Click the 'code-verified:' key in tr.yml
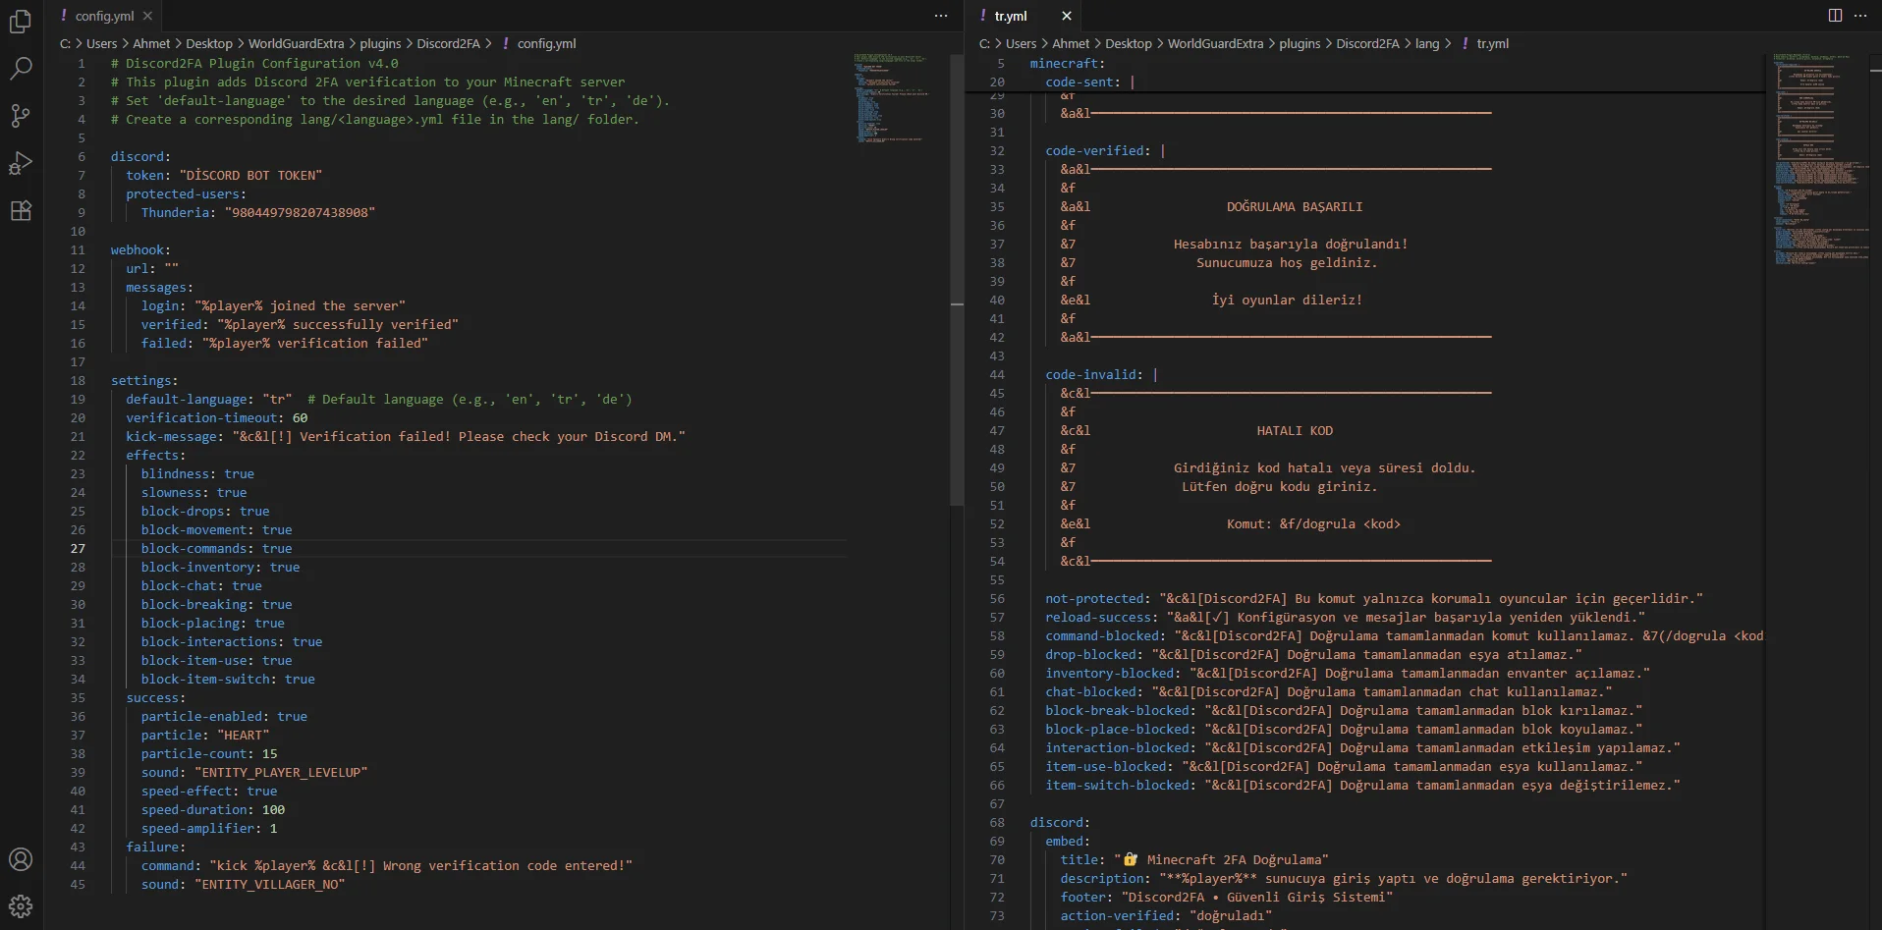The height and width of the screenshot is (930, 1882). [1098, 150]
